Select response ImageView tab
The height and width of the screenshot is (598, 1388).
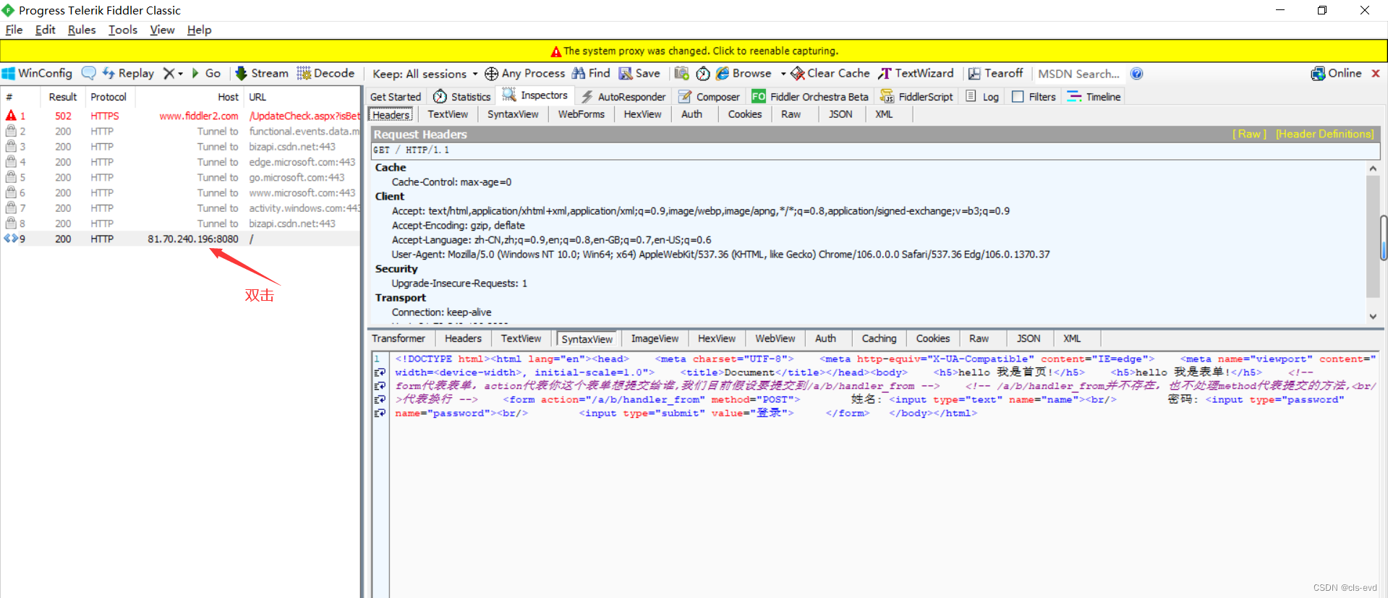[655, 338]
